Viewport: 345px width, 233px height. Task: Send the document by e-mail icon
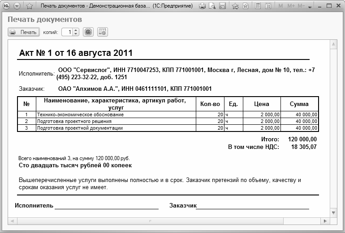tap(88, 32)
